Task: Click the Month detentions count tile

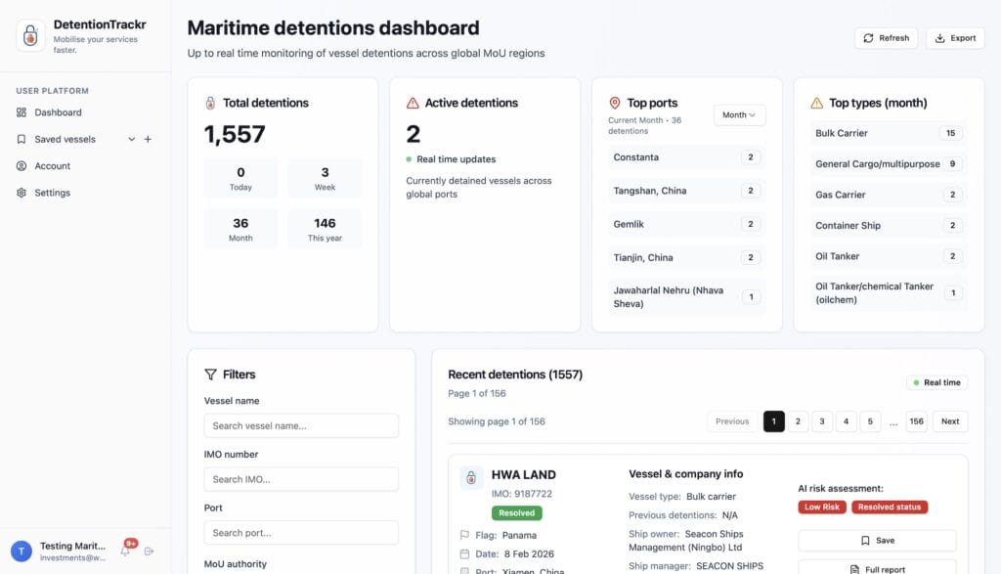Action: tap(240, 229)
